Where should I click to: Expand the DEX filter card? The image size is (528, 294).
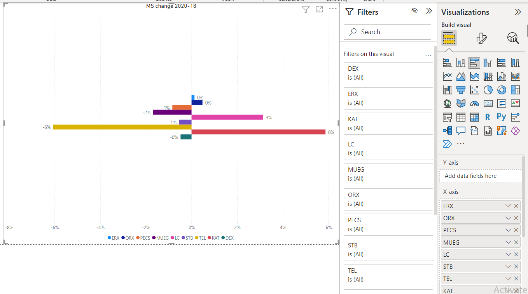point(388,73)
